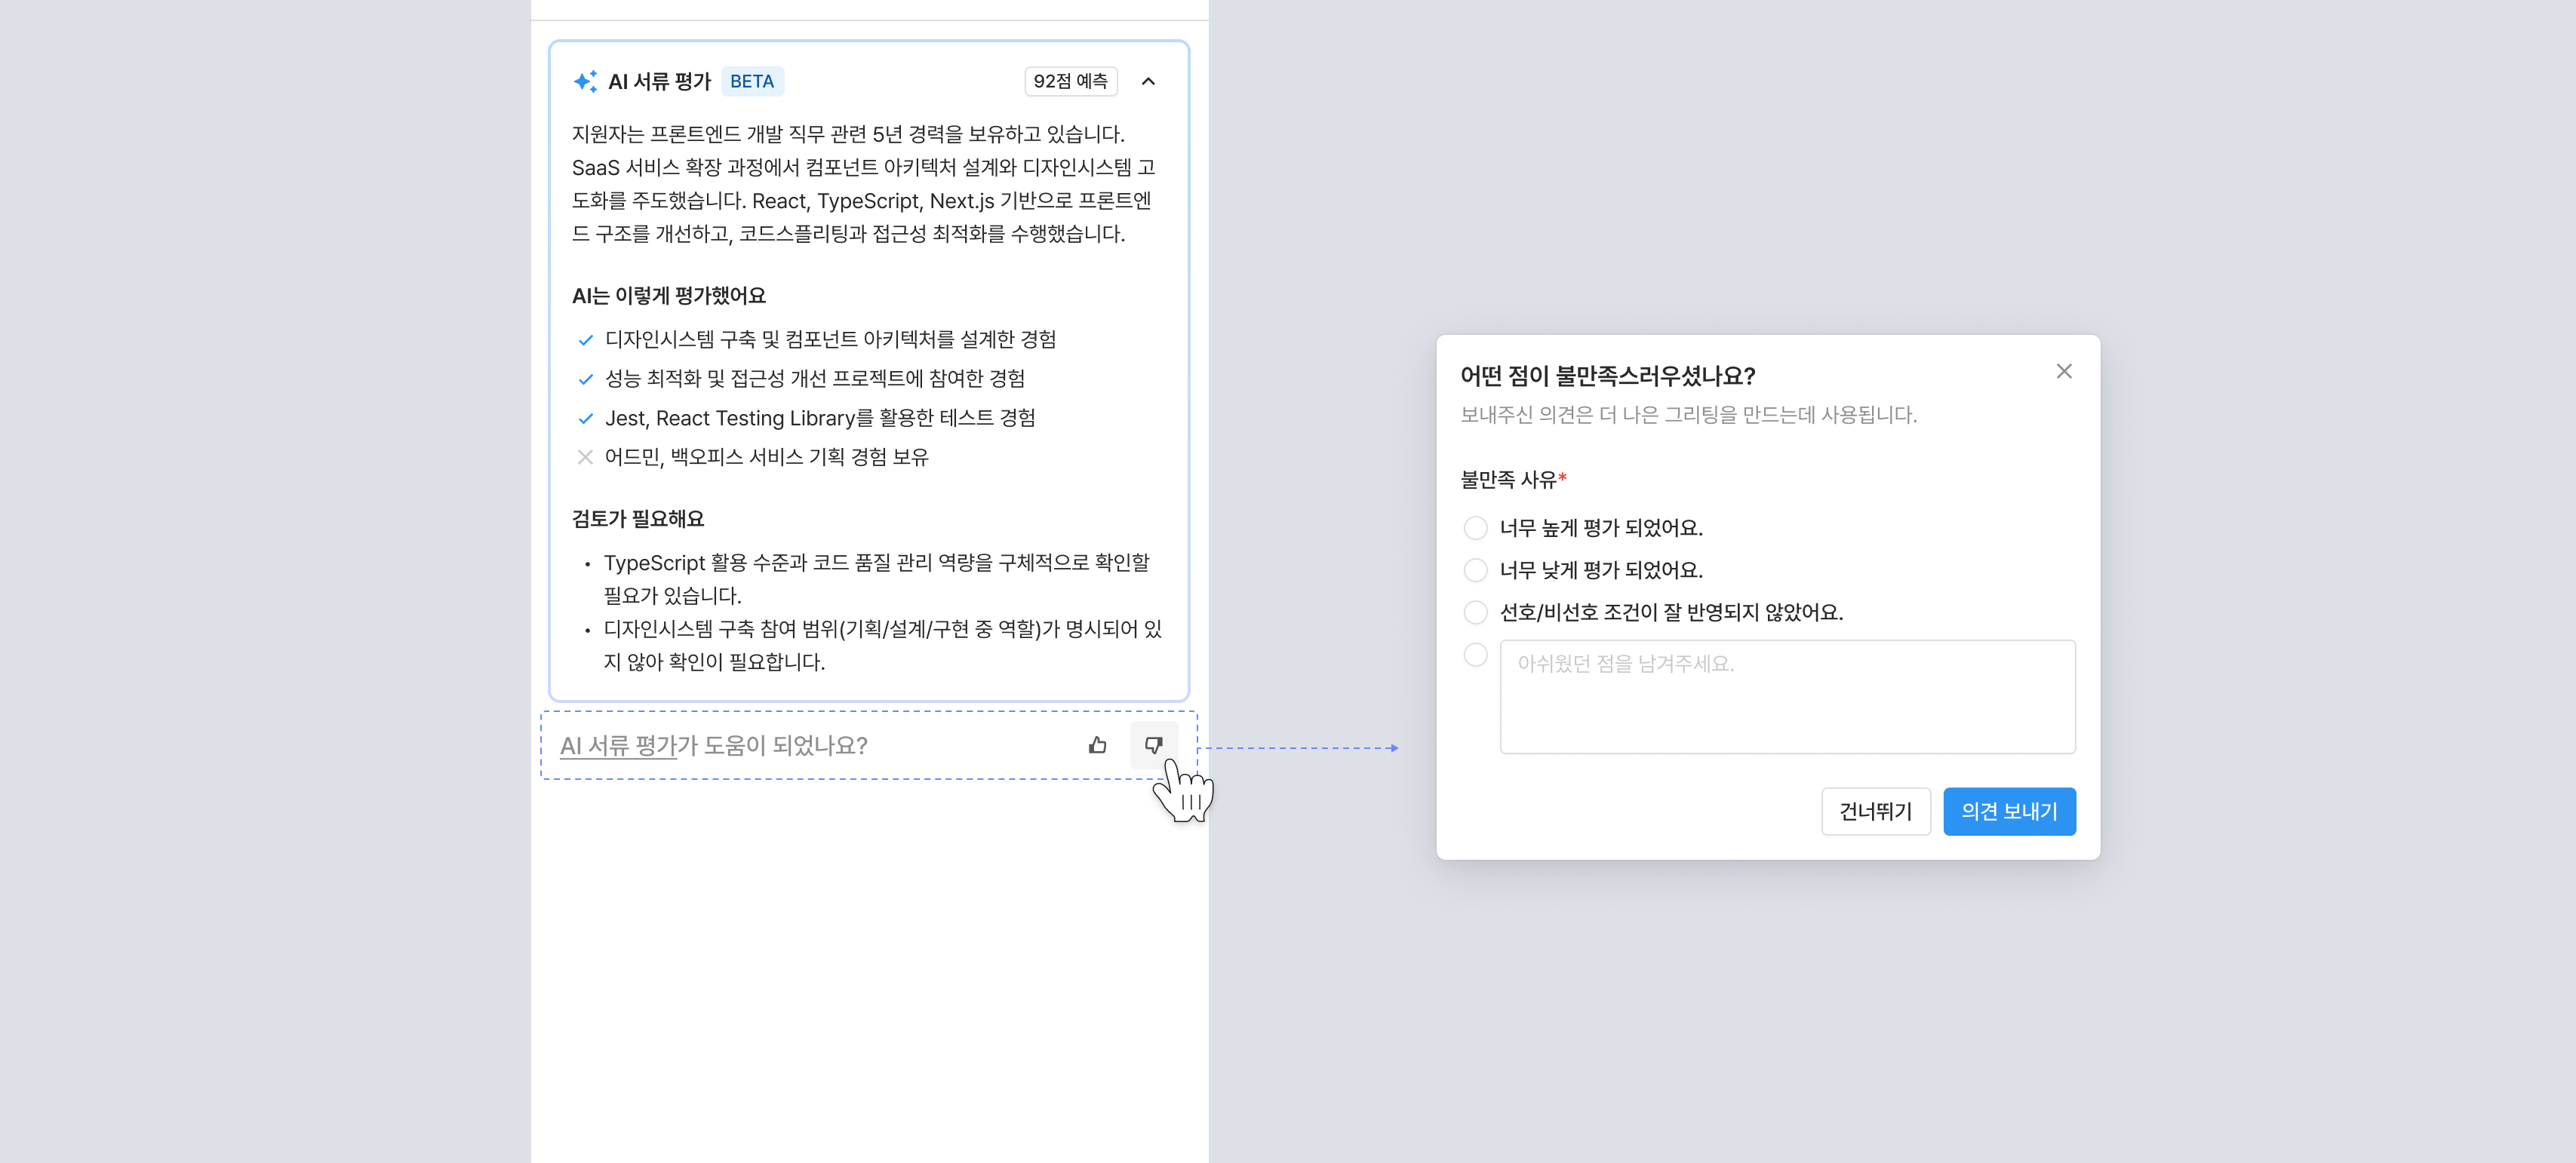Click the AI sparkle icon
Image resolution: width=2576 pixels, height=1163 pixels.
click(x=585, y=81)
